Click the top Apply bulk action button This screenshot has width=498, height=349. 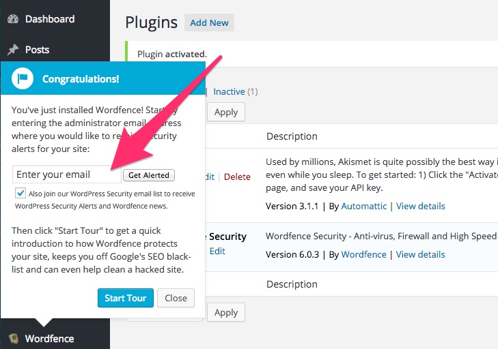[226, 112]
